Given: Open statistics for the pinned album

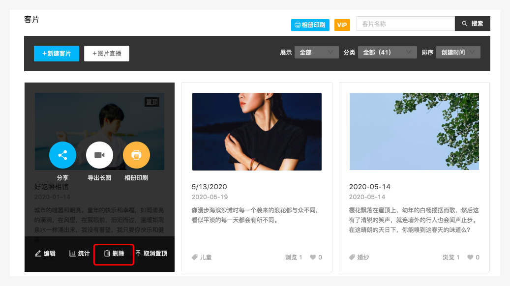Looking at the screenshot, I should (x=79, y=254).
